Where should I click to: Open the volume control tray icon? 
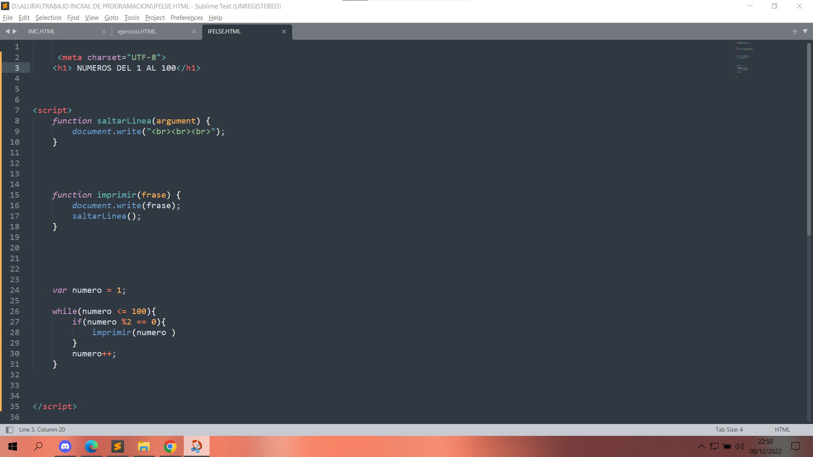pos(740,446)
